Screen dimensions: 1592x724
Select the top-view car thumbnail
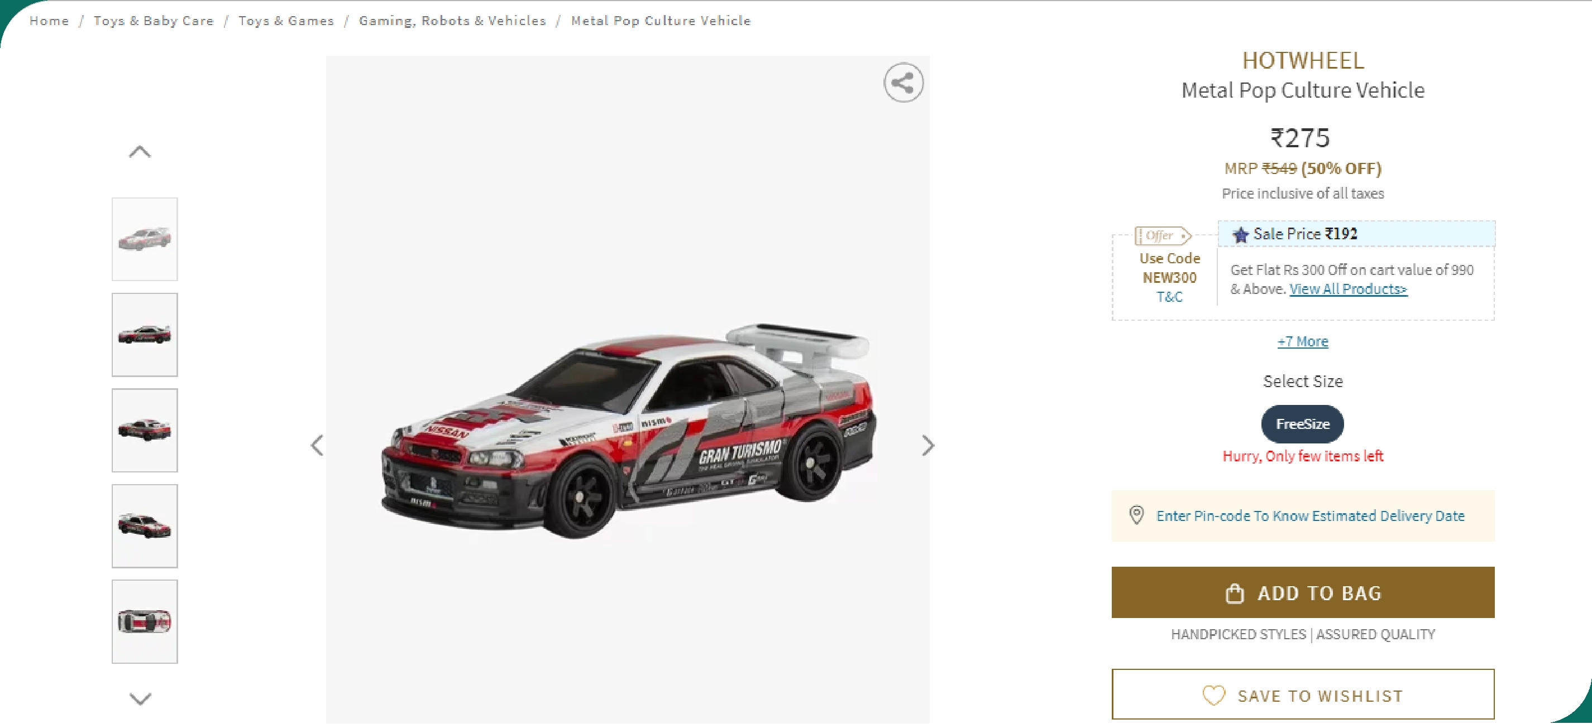[145, 621]
